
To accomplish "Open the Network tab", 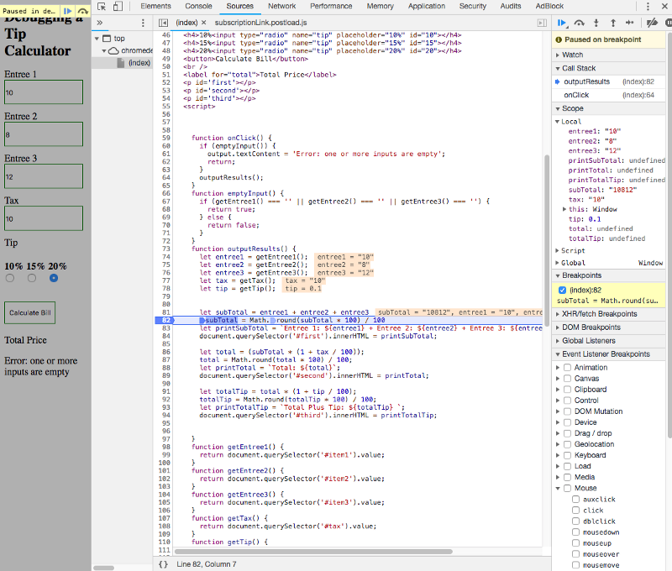I will point(281,6).
